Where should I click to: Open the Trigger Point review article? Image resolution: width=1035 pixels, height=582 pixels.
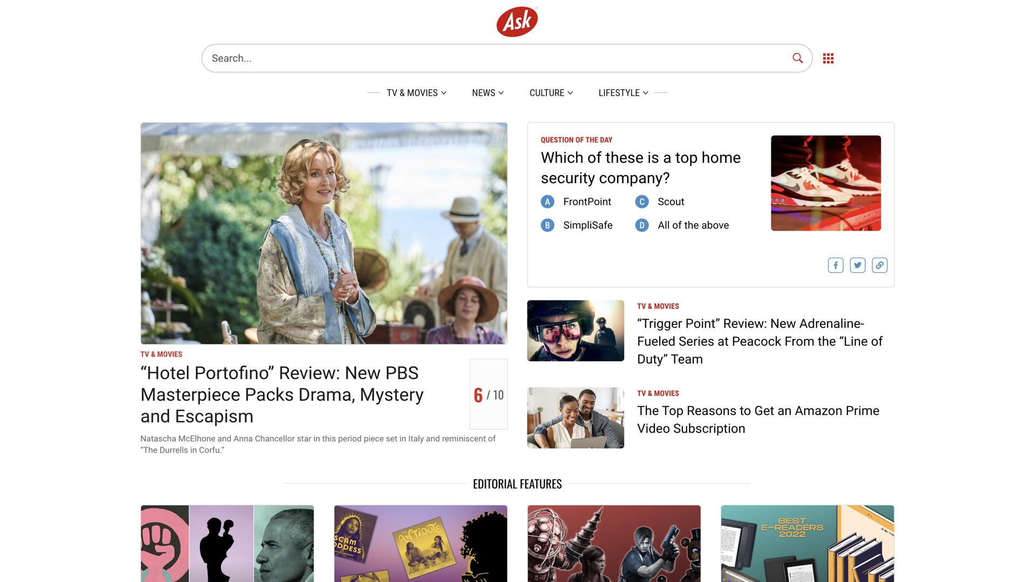pos(760,341)
